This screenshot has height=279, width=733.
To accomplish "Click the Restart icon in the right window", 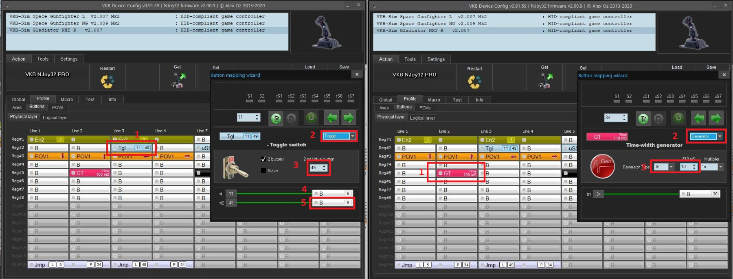I will click(x=474, y=82).
